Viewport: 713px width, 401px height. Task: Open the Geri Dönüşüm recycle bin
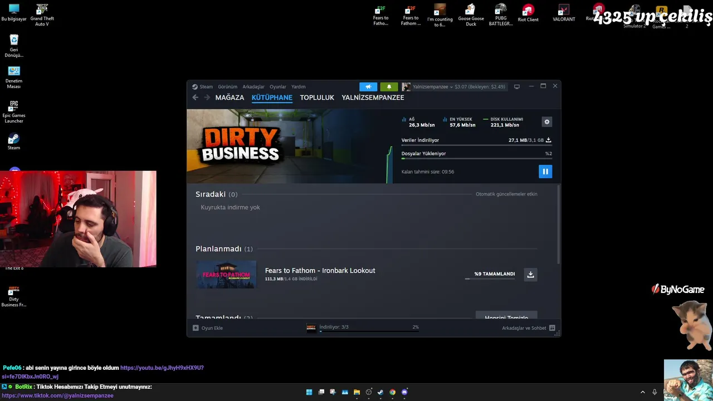14,46
